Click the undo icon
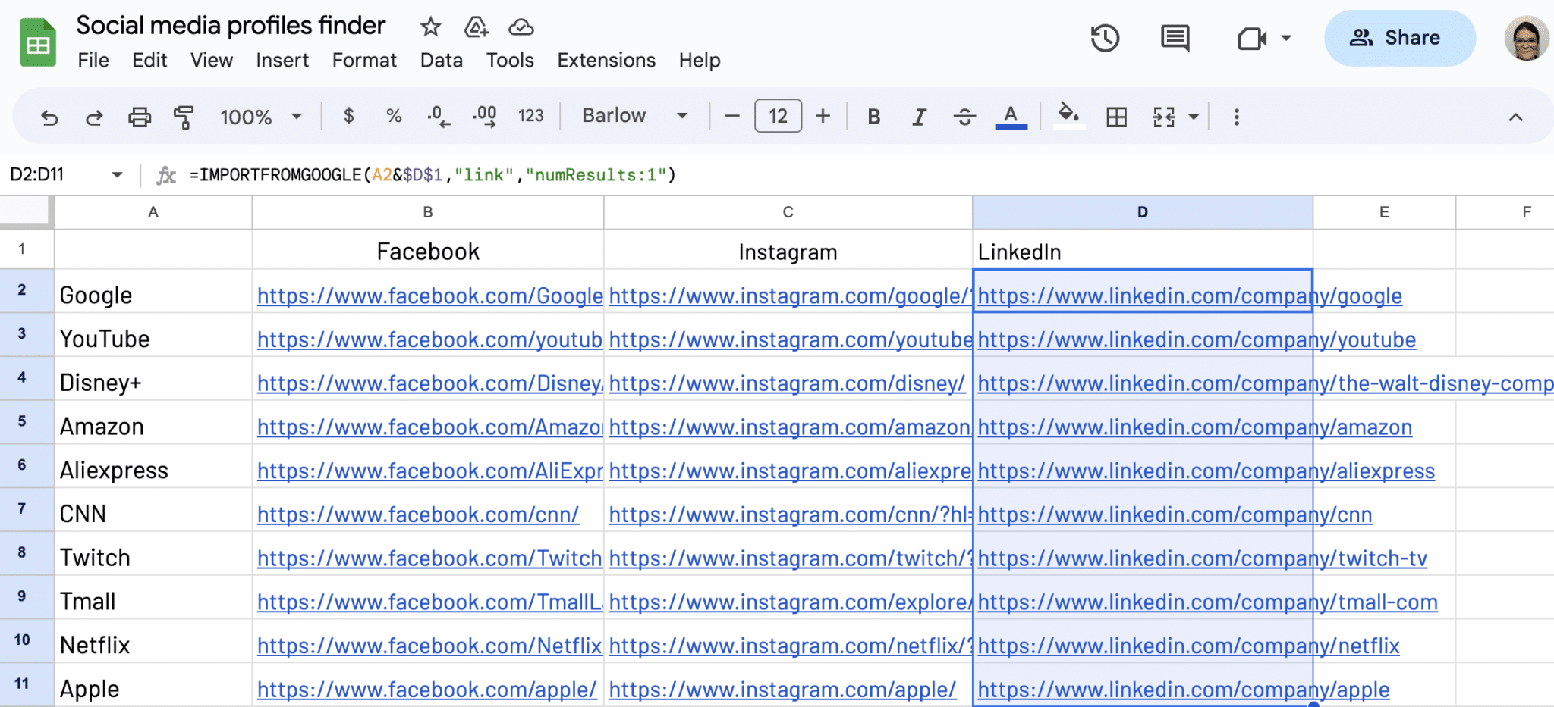 49,116
